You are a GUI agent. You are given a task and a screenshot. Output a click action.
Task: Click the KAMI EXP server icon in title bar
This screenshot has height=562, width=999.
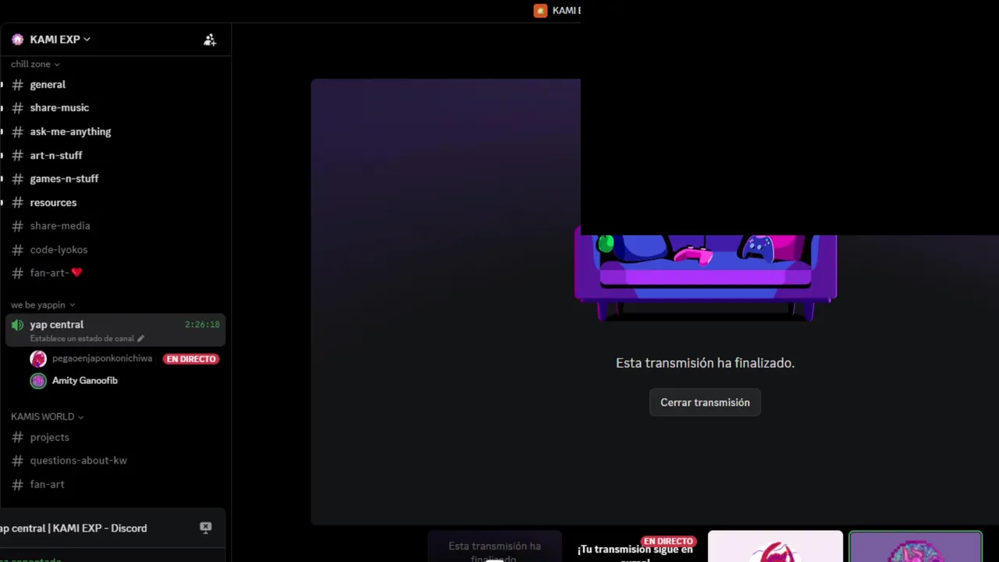pyautogui.click(x=540, y=10)
